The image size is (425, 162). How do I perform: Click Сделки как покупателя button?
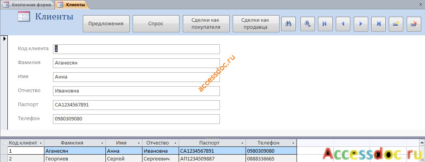(x=206, y=24)
